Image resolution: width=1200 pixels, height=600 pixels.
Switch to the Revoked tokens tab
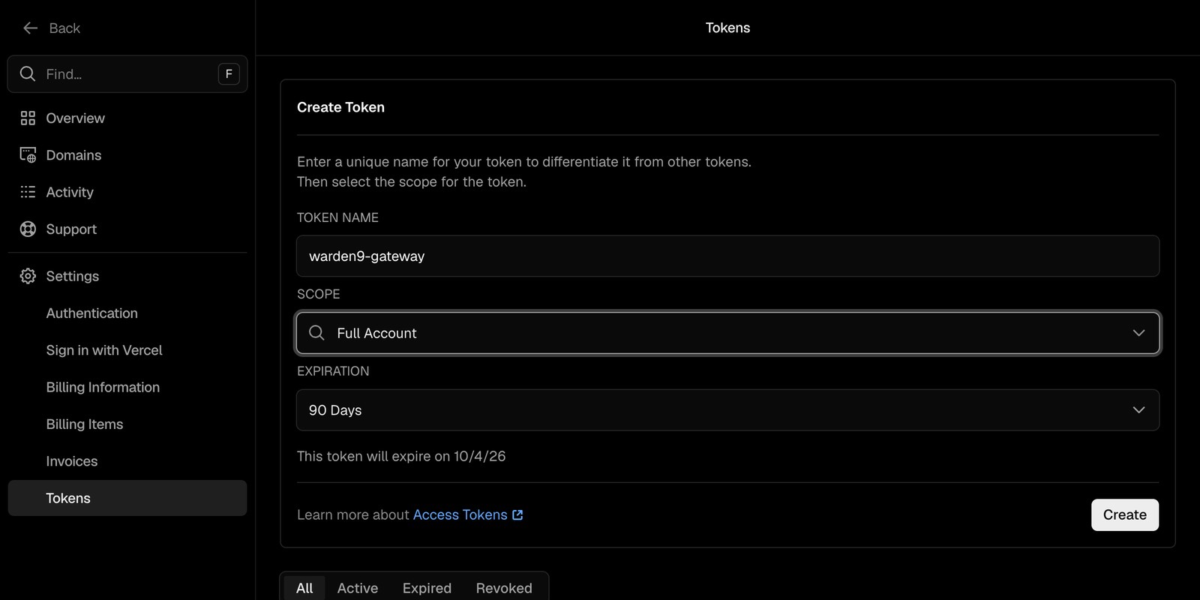pyautogui.click(x=504, y=588)
